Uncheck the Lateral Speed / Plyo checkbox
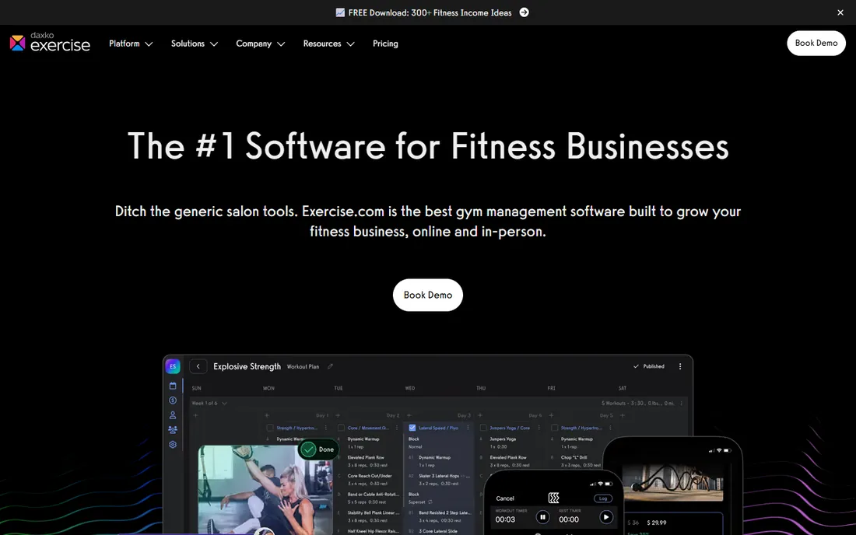856x535 pixels. point(412,428)
